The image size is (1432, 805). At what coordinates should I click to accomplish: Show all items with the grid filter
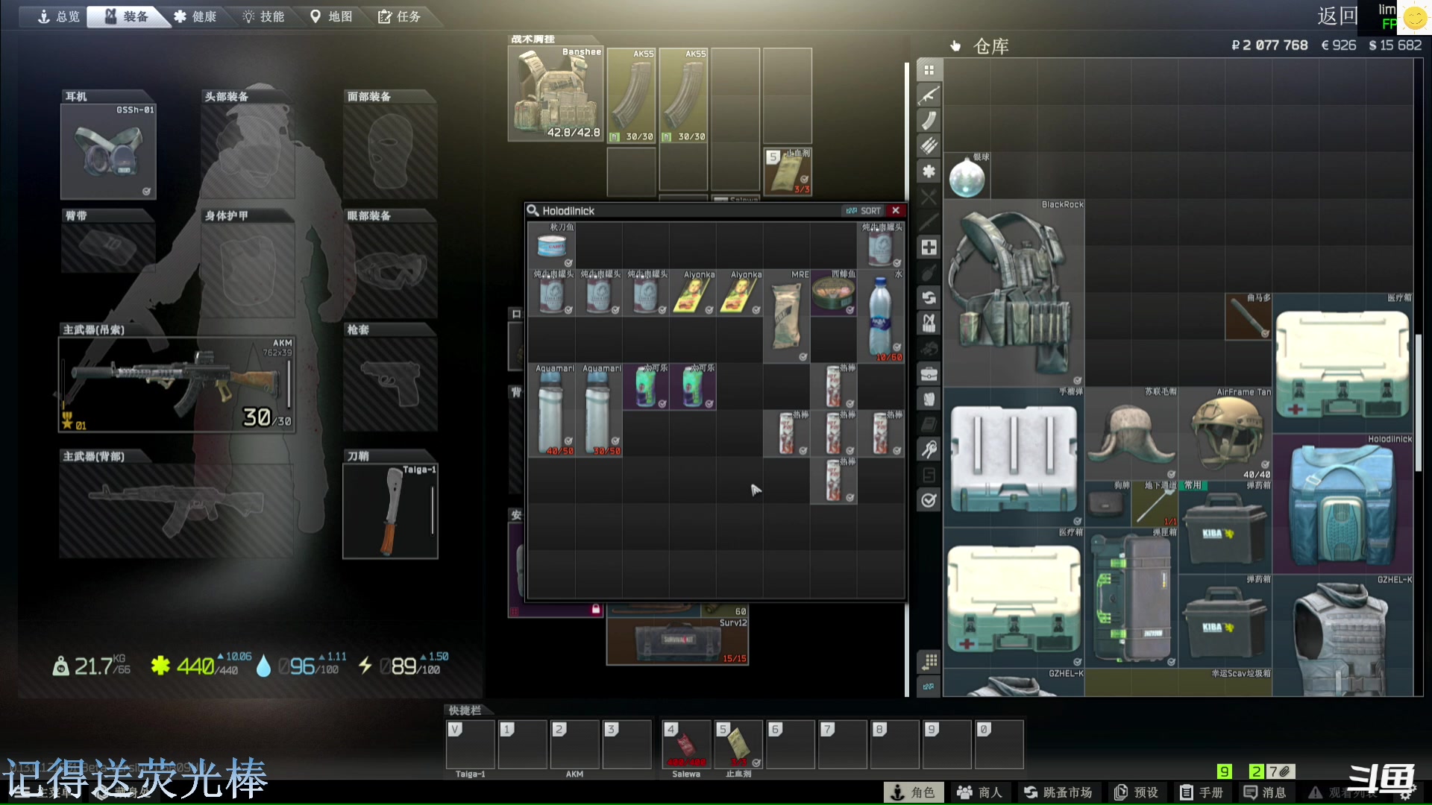[929, 70]
